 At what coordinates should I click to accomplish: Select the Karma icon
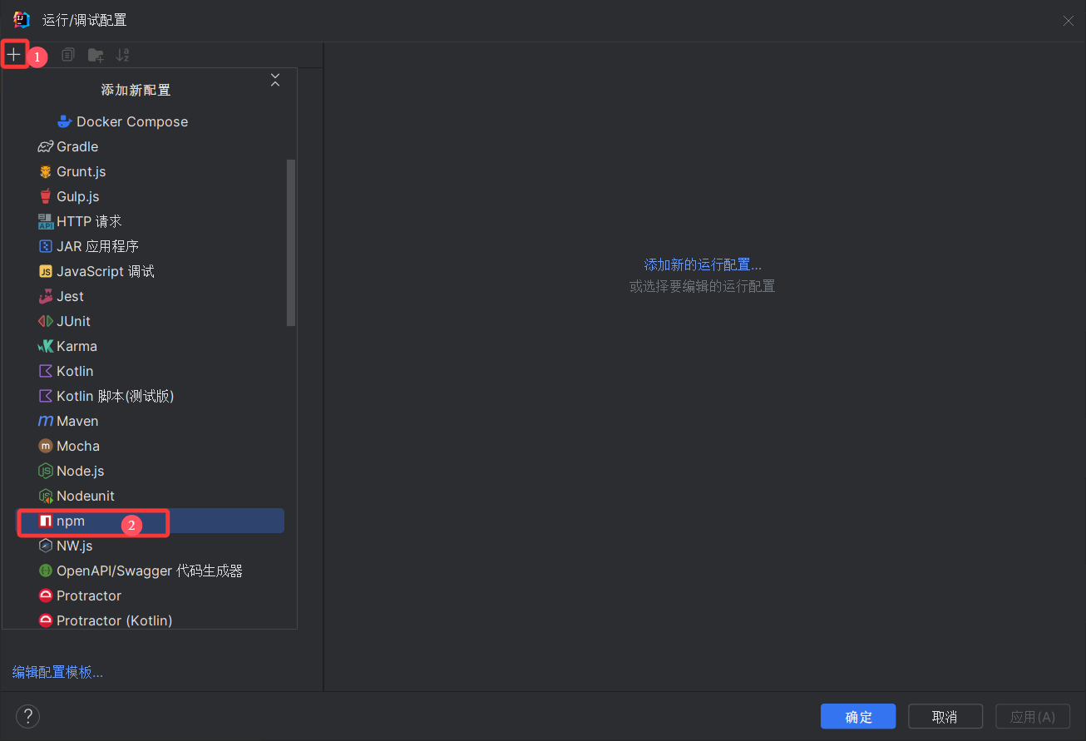[46, 346]
